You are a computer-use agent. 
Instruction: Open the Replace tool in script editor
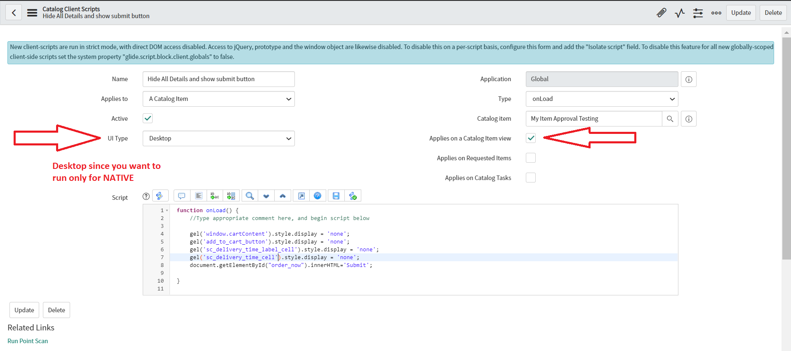point(214,196)
